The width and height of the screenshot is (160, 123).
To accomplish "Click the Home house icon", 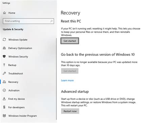I will pyautogui.click(x=4, y=13).
